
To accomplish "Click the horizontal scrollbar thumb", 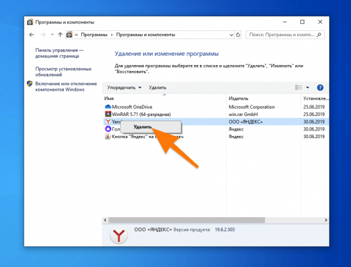I will tap(187, 220).
